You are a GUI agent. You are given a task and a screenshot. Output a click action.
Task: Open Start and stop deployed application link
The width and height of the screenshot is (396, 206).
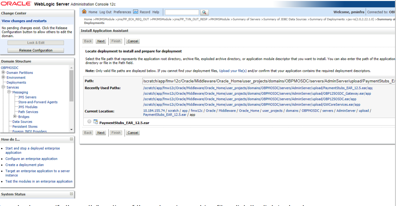pos(33,150)
